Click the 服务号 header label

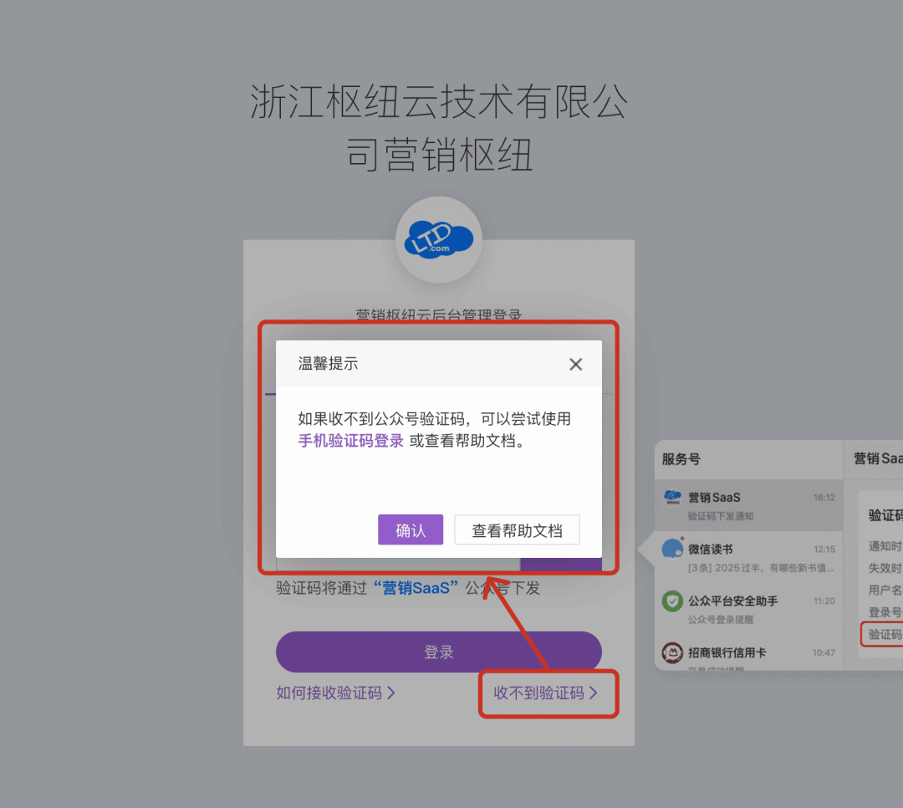(x=681, y=459)
